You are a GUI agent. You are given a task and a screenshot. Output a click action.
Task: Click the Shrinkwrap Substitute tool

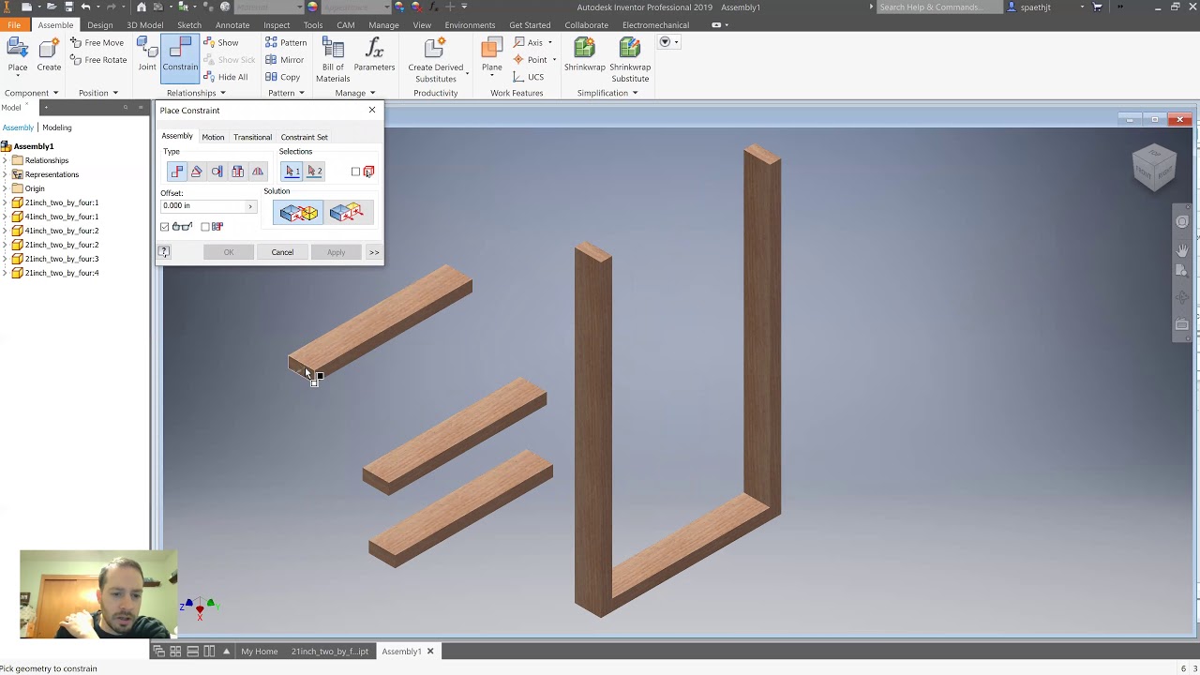[x=630, y=61]
